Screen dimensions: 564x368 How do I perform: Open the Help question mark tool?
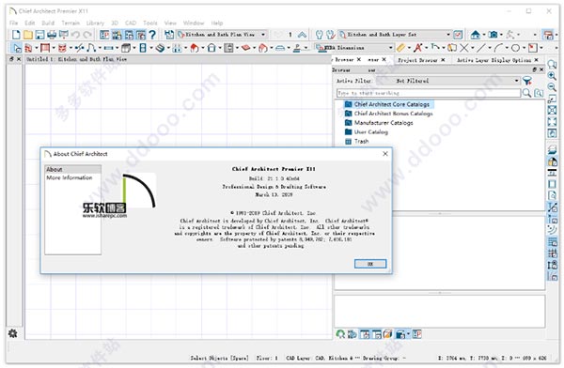point(152,35)
